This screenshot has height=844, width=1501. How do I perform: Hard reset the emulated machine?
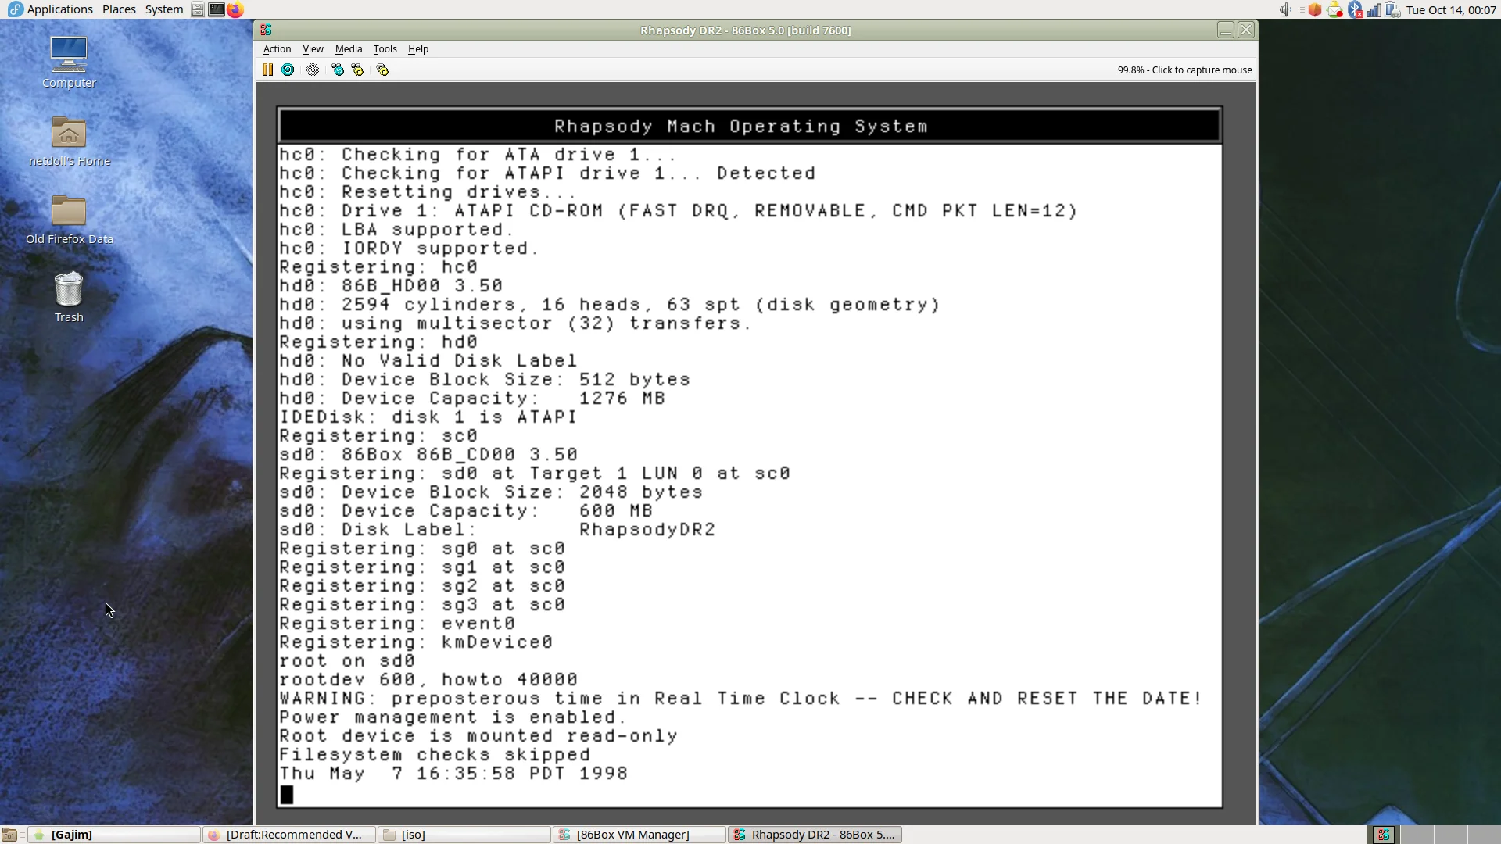tap(288, 70)
